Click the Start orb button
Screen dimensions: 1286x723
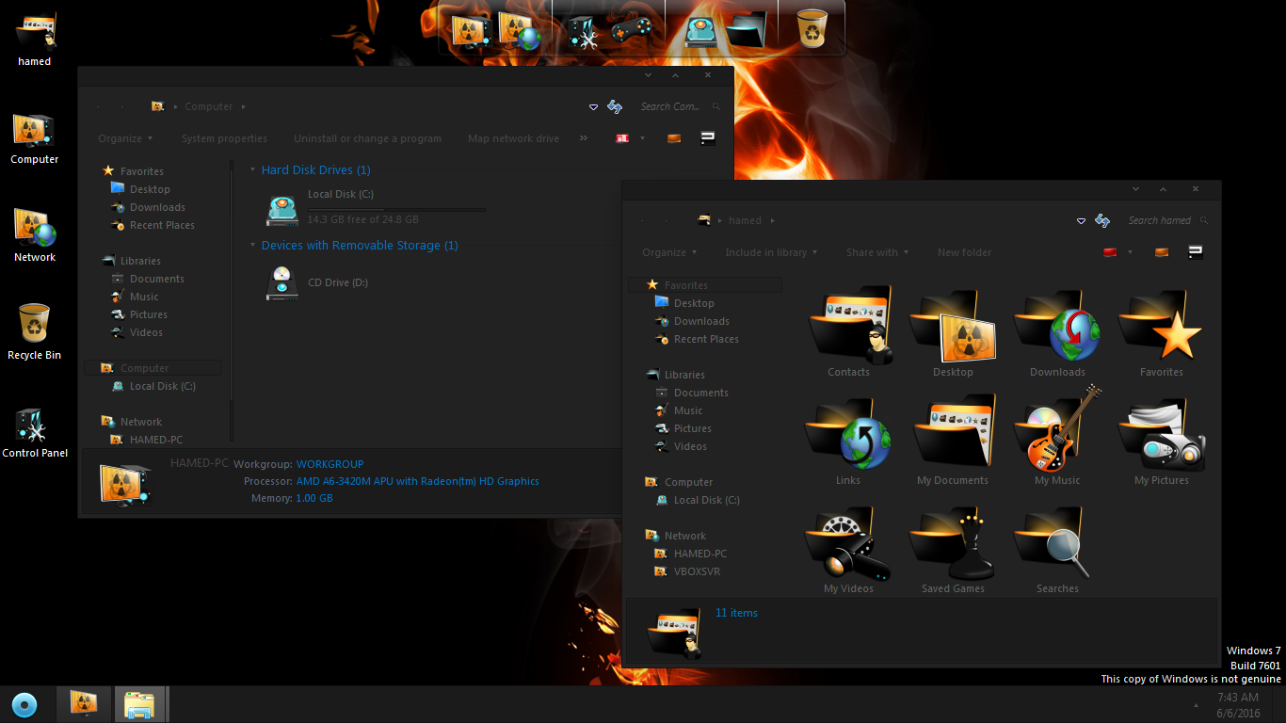tap(24, 704)
